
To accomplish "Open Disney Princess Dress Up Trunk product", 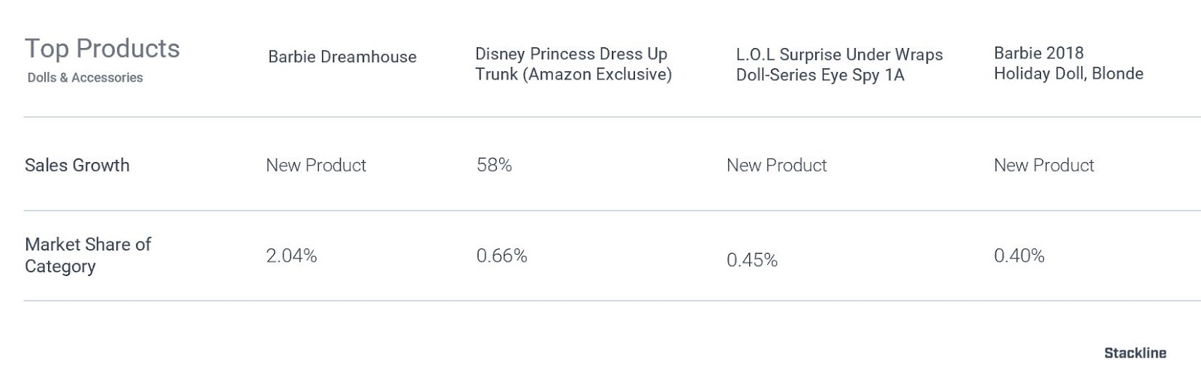I will (x=573, y=64).
